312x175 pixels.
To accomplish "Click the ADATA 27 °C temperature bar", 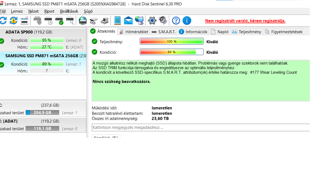I will pos(47,47).
